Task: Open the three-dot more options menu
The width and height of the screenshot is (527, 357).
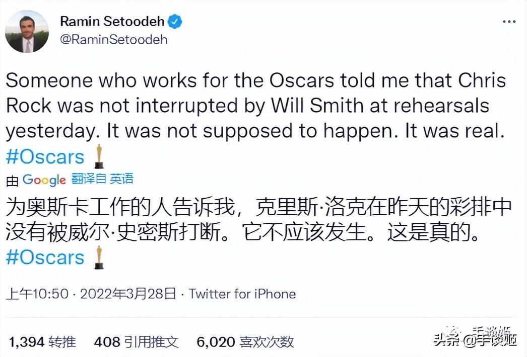Action: (509, 22)
